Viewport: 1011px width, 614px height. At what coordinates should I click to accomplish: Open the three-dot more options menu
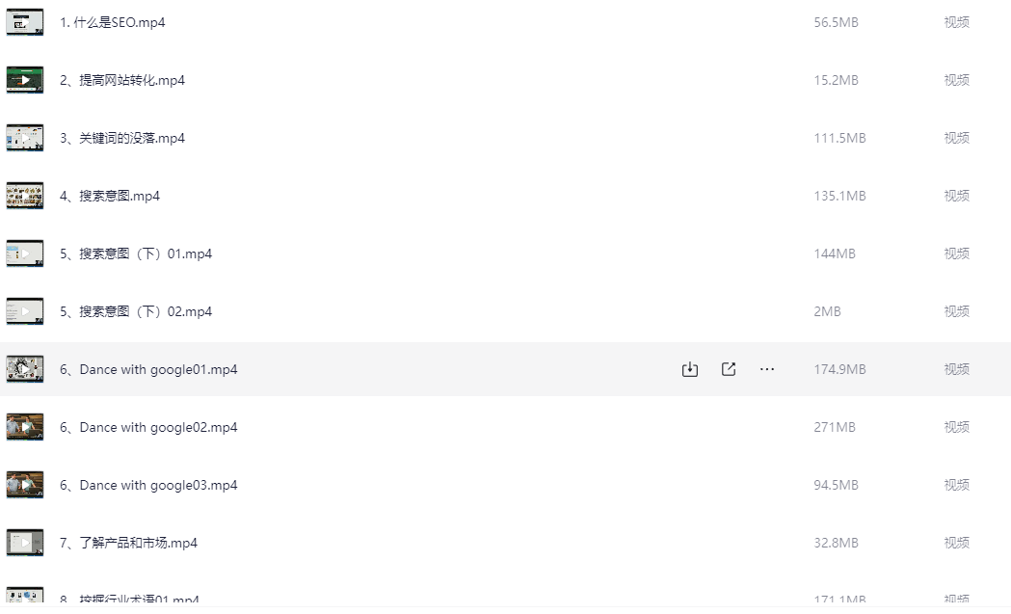click(767, 369)
